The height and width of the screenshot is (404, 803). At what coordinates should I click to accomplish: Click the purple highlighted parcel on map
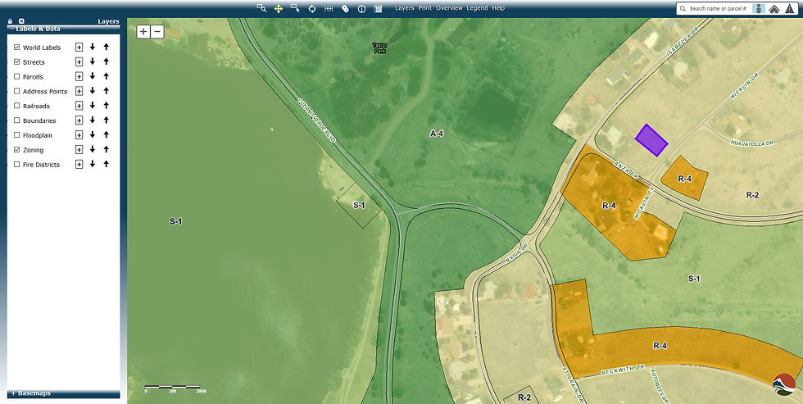pyautogui.click(x=651, y=140)
